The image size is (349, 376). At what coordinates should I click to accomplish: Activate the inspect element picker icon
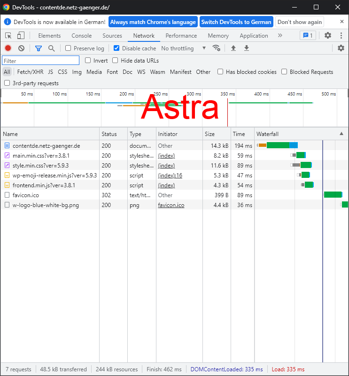point(8,36)
